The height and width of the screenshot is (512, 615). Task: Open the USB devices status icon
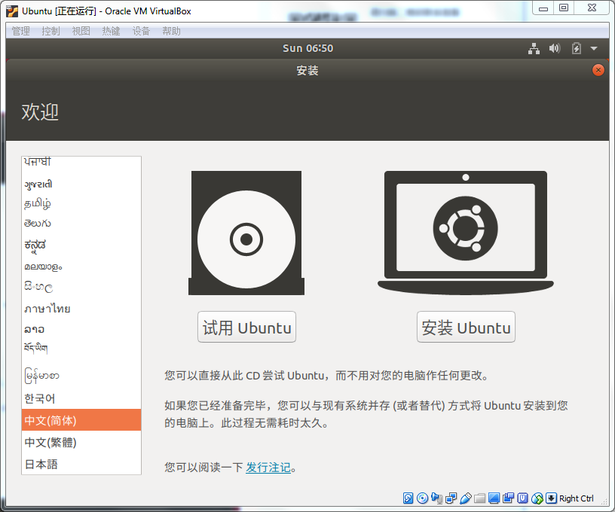click(465, 498)
